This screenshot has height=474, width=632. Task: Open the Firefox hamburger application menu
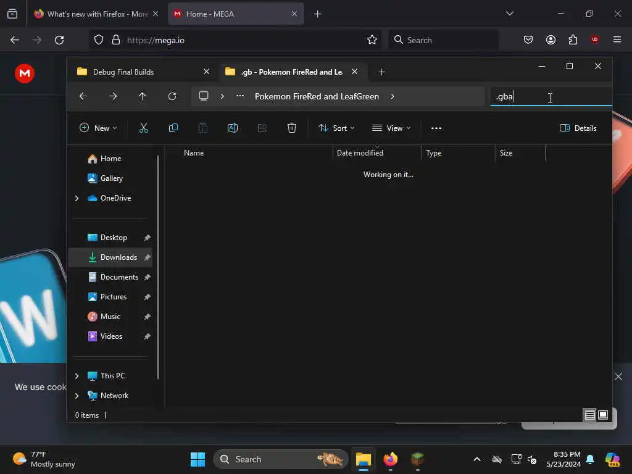[x=617, y=39]
